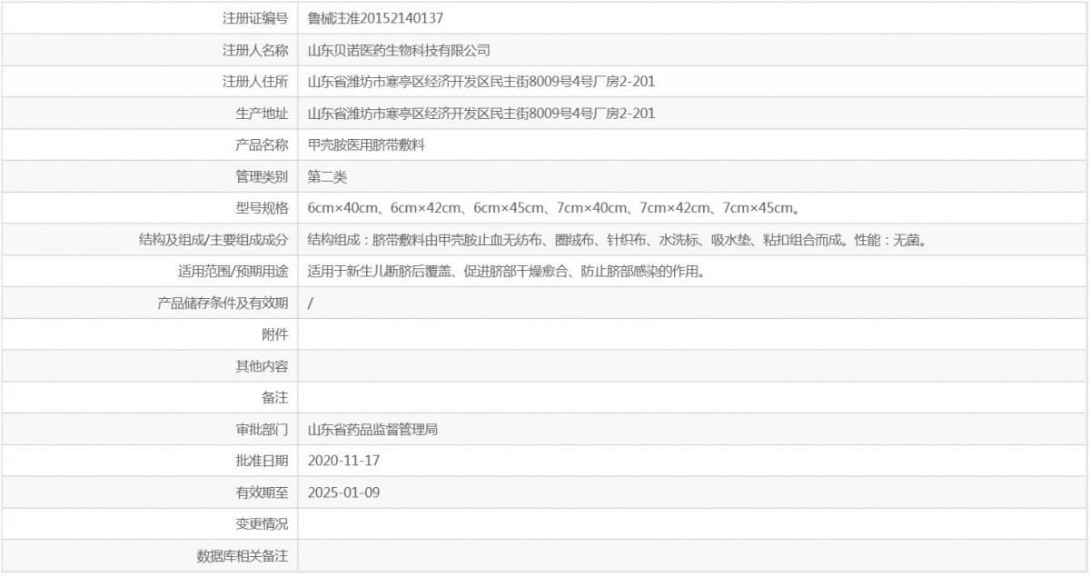Select the text beginning 适用于新生儿断脐后覆盖

coord(506,272)
